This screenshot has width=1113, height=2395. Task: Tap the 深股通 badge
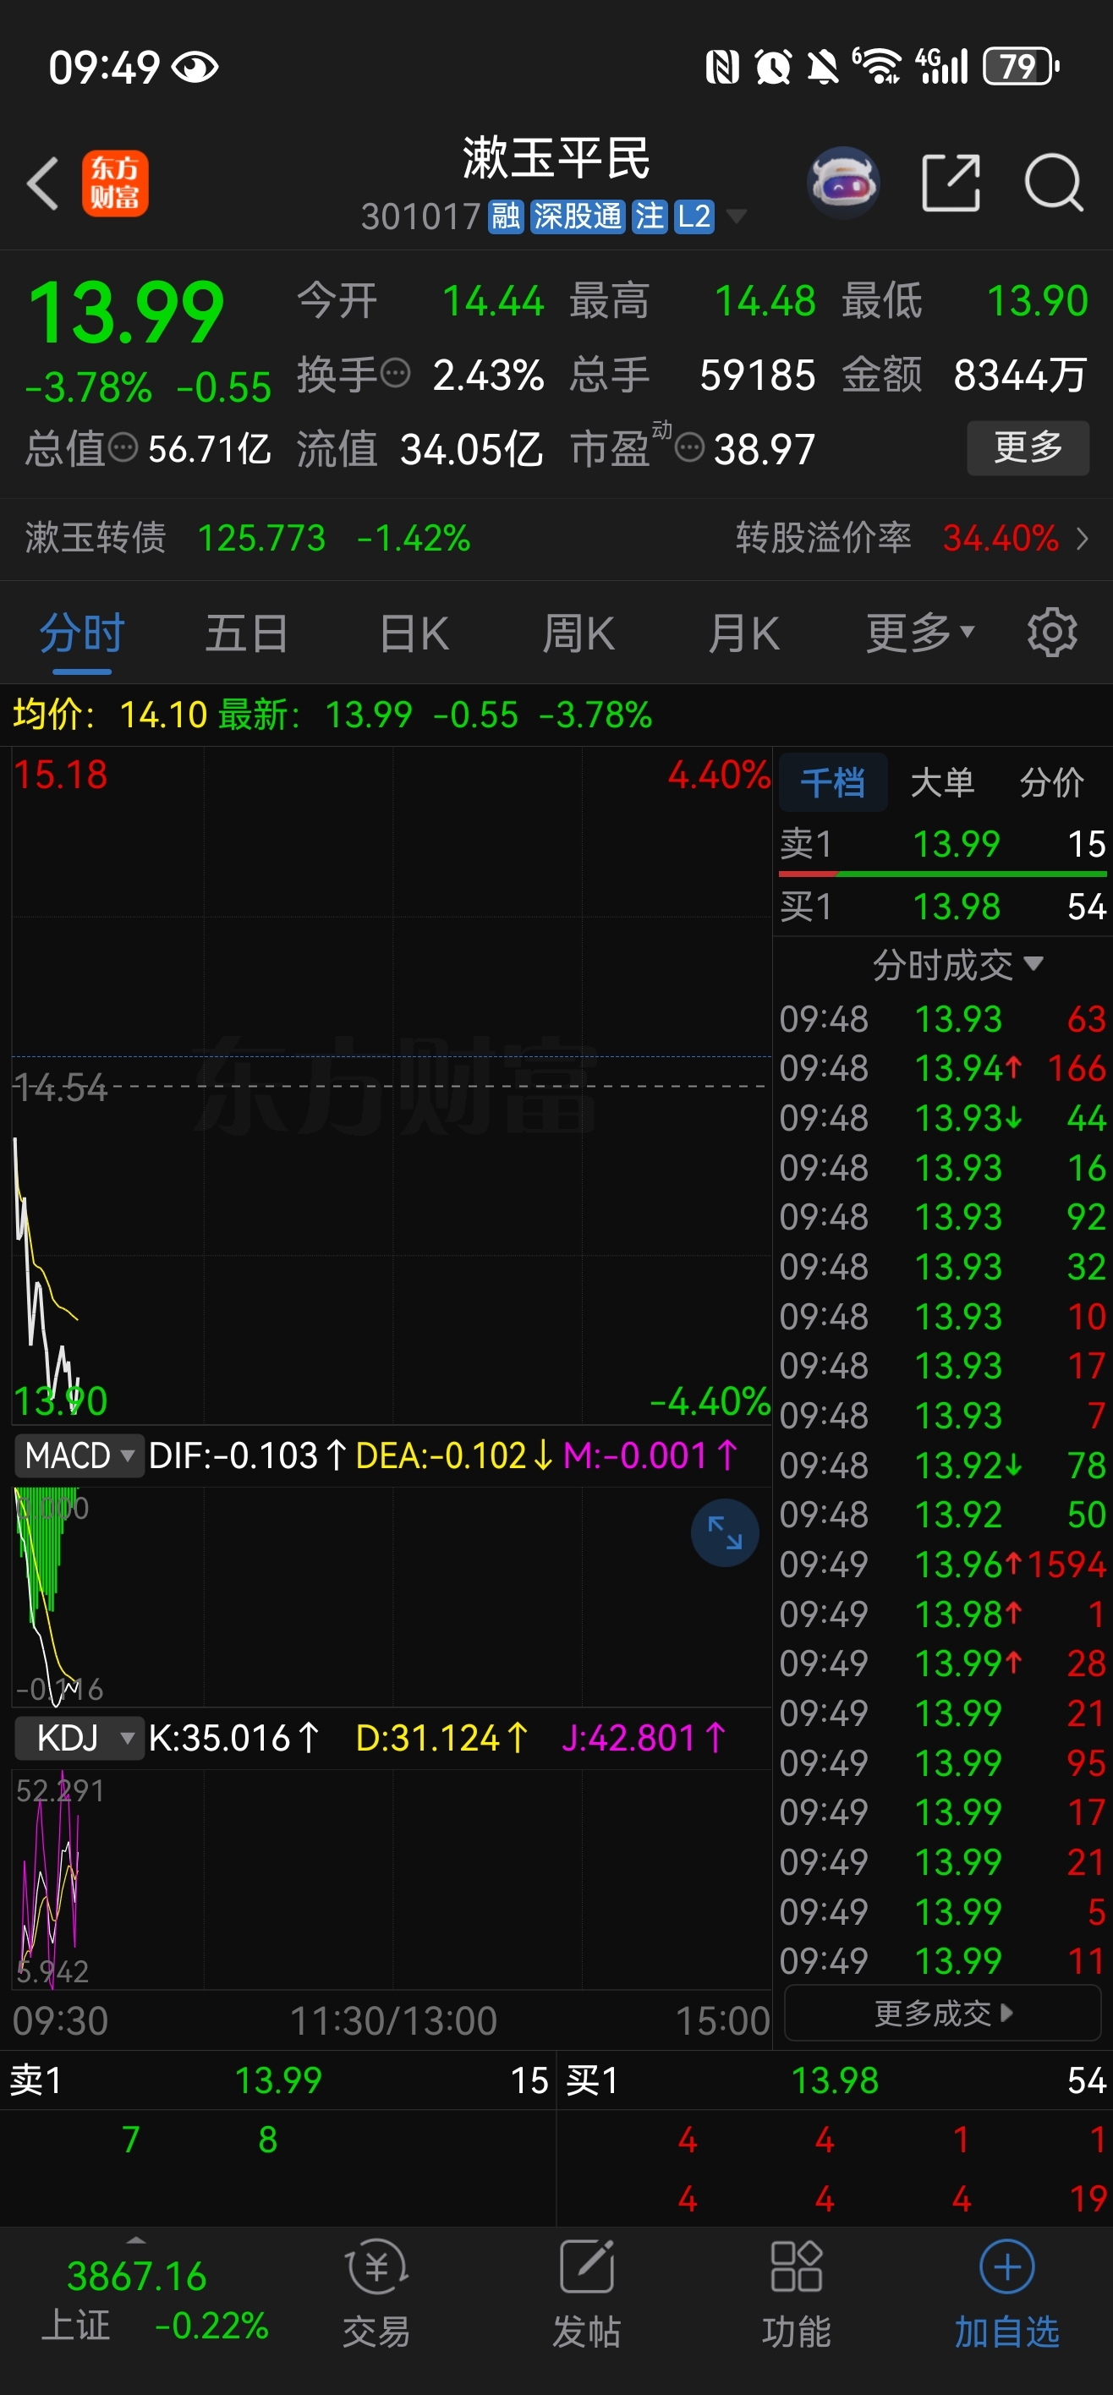point(578,216)
